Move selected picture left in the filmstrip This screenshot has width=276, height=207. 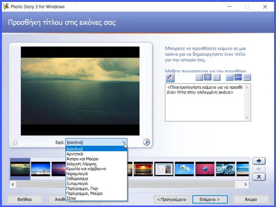tap(259, 169)
